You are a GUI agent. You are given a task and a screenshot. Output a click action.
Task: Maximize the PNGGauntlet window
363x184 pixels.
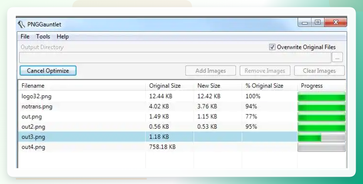(318, 22)
